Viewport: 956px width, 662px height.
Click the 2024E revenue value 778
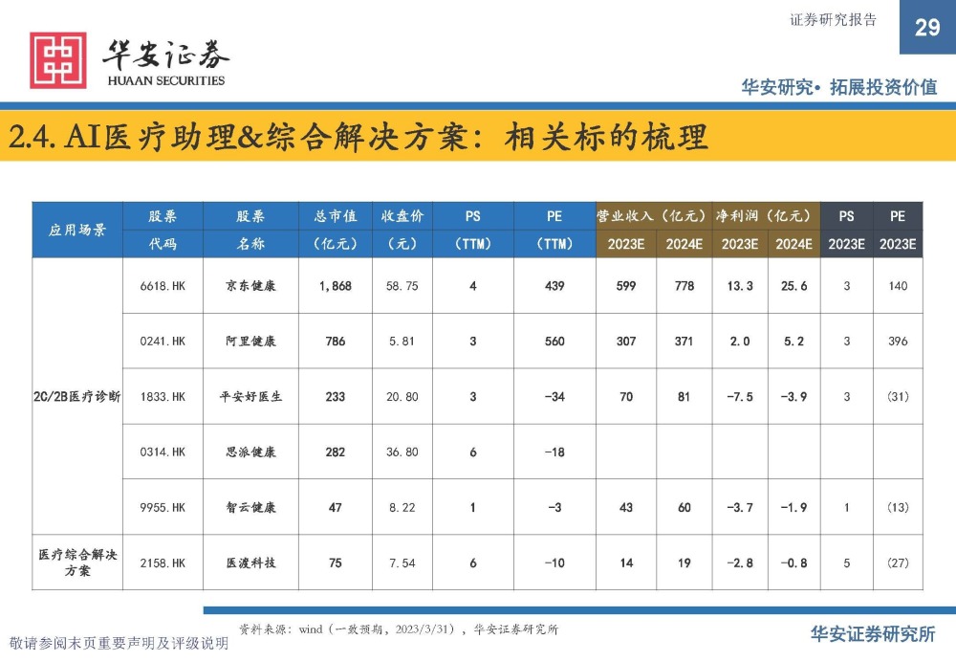click(684, 285)
